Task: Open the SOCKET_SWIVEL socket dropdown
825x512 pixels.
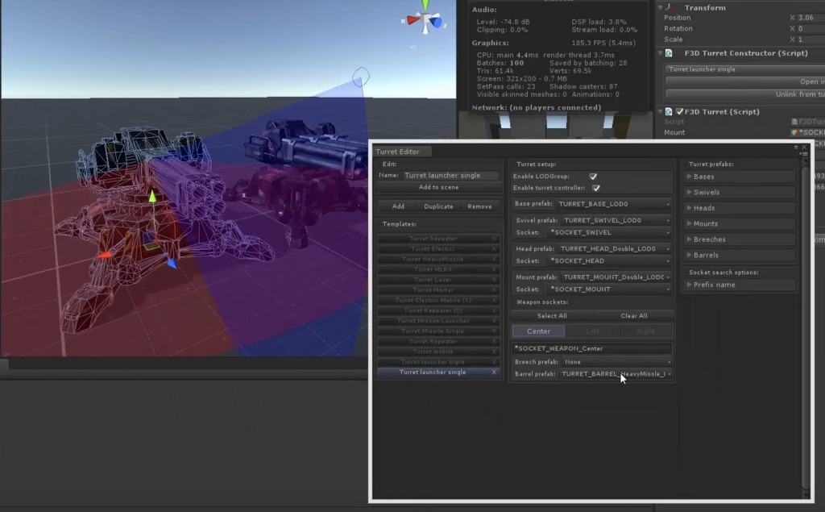Action: 610,232
